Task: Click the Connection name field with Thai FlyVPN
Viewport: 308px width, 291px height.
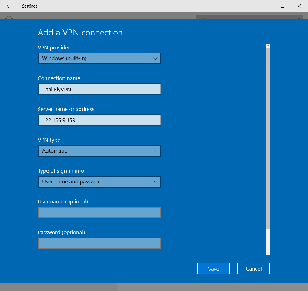Action: pos(99,90)
